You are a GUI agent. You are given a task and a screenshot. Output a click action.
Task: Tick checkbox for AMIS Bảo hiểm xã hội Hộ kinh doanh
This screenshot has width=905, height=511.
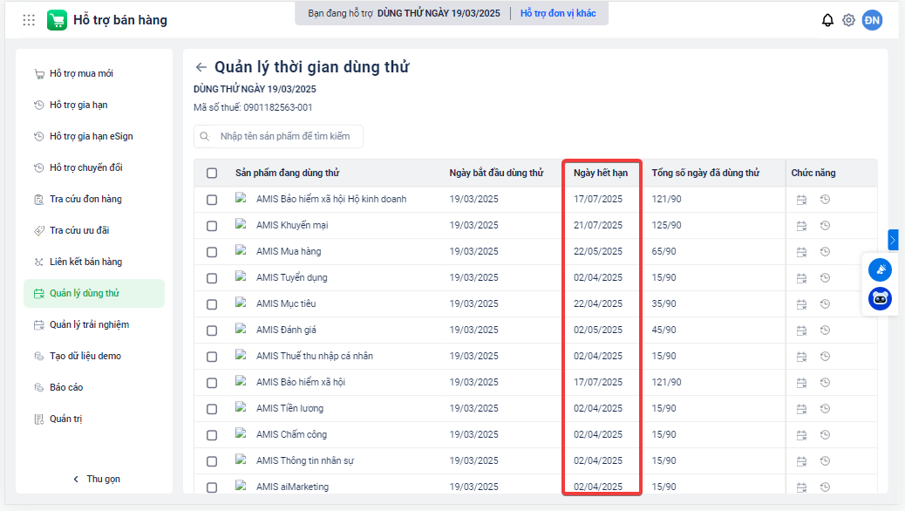tap(212, 200)
